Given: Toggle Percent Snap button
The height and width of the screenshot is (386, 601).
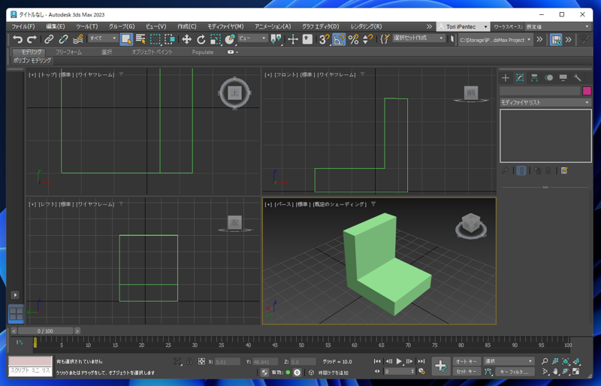Looking at the screenshot, I should point(353,39).
